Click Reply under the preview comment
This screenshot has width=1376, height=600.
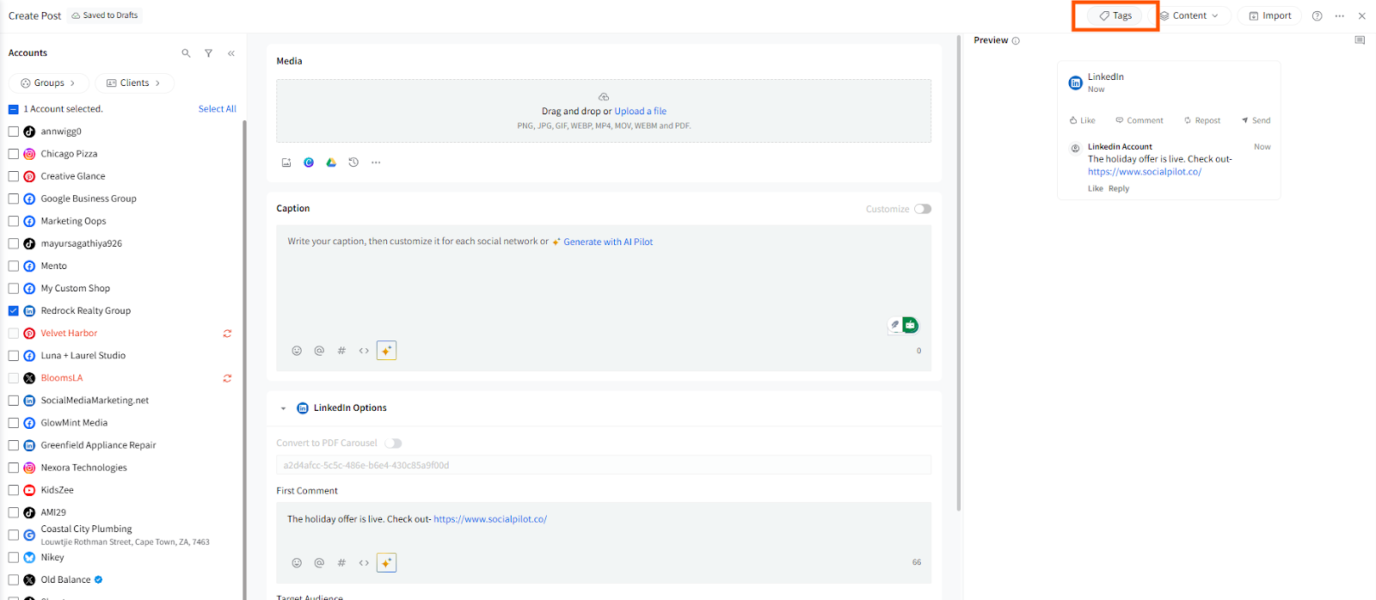coord(1119,189)
